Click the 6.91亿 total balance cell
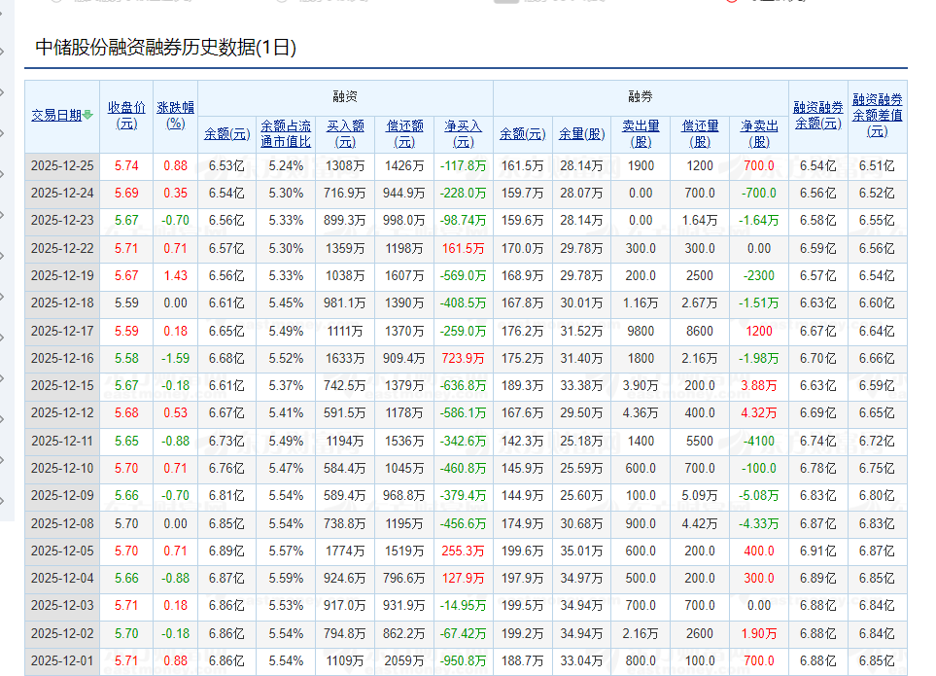Viewport: 936px width, 676px height. (818, 551)
